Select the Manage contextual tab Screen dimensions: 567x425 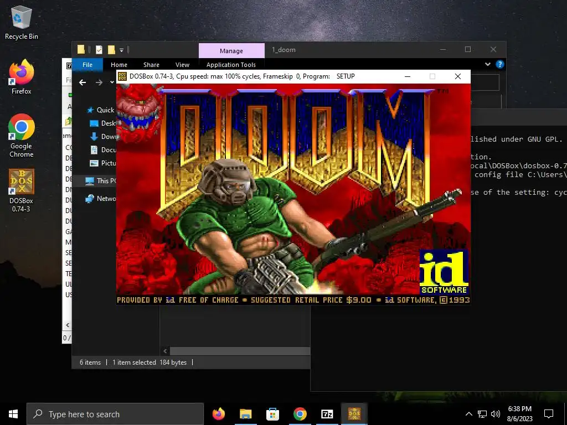[x=231, y=51]
